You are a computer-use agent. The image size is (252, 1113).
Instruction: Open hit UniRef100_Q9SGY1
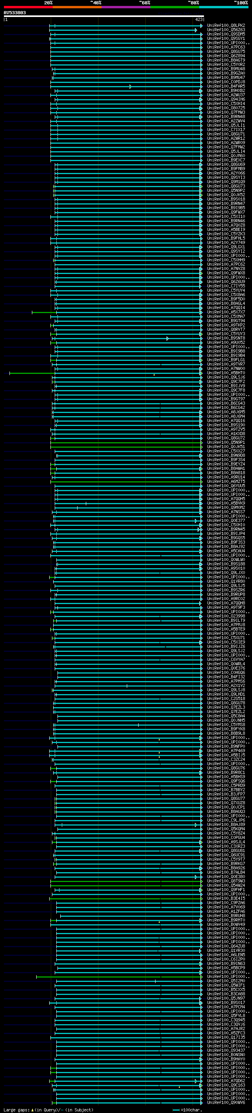tap(226, 38)
